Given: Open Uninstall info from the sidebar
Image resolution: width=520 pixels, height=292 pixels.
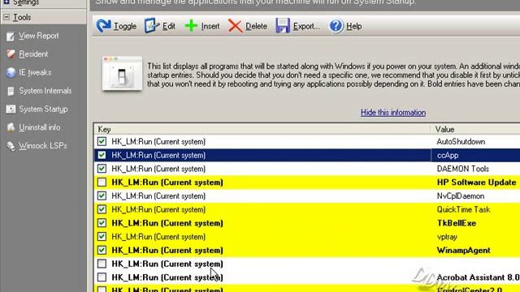Looking at the screenshot, I should click(x=40, y=127).
